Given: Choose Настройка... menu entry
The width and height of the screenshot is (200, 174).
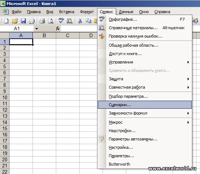Looking at the screenshot, I should tap(145, 147).
